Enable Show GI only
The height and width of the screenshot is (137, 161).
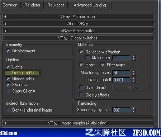(x=8, y=91)
